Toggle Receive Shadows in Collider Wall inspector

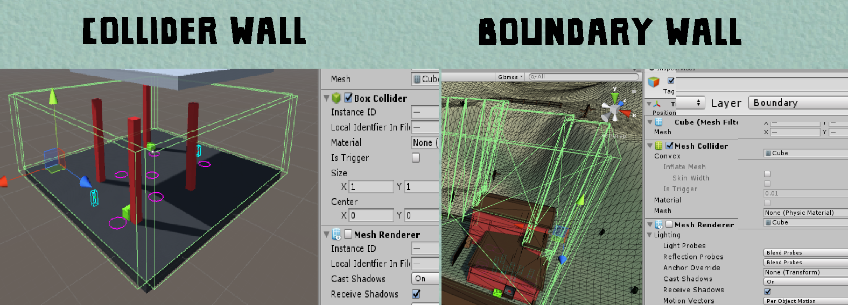pos(416,294)
